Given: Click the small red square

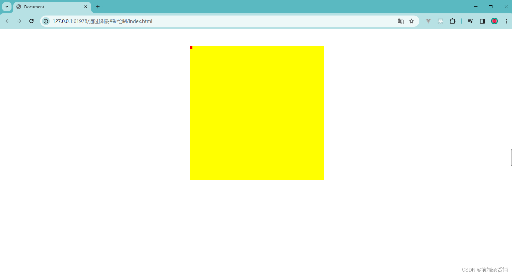Looking at the screenshot, I should click(x=191, y=48).
